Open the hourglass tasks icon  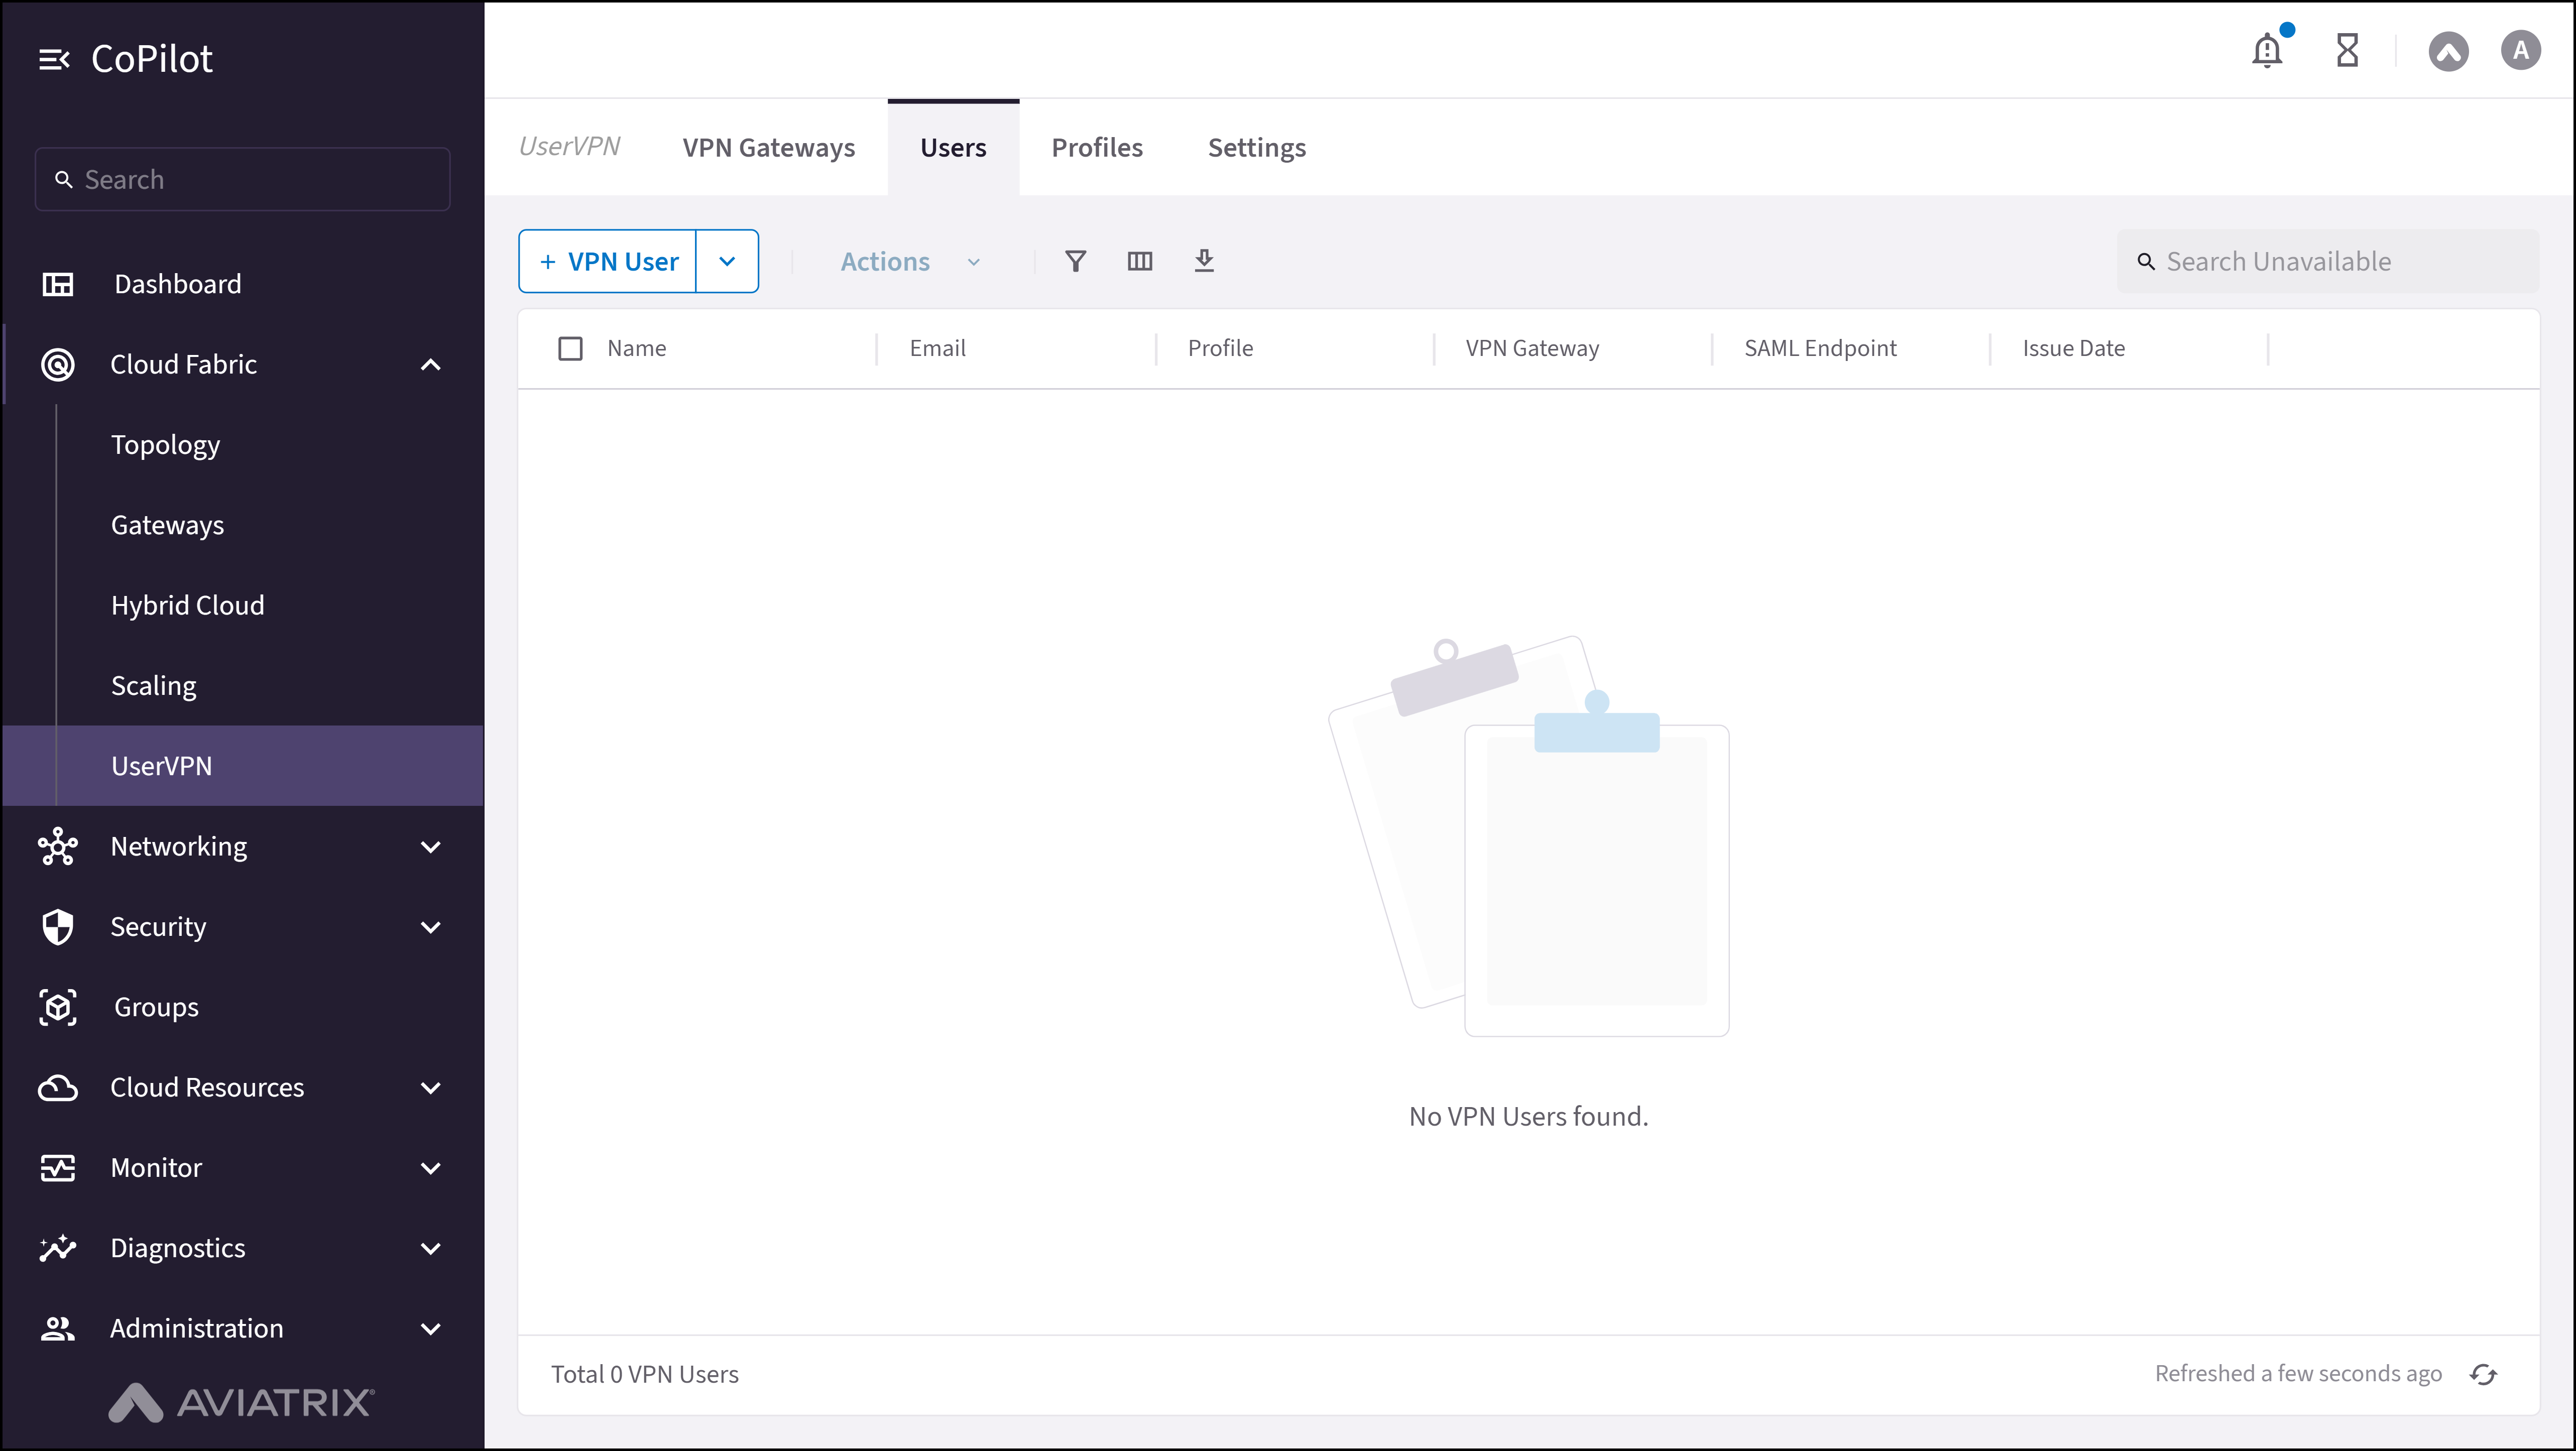(x=2347, y=50)
